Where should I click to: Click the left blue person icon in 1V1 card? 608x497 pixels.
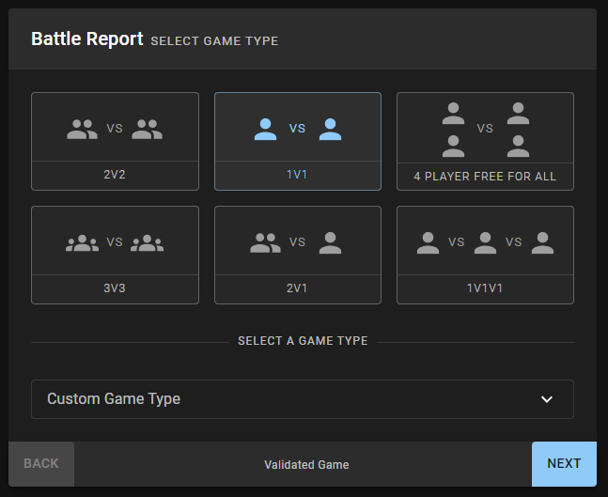pyautogui.click(x=266, y=130)
